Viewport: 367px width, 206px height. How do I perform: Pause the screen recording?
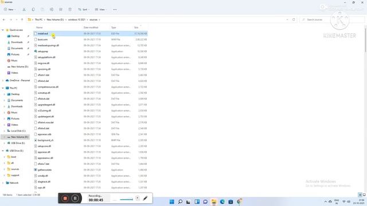pyautogui.click(x=75, y=199)
